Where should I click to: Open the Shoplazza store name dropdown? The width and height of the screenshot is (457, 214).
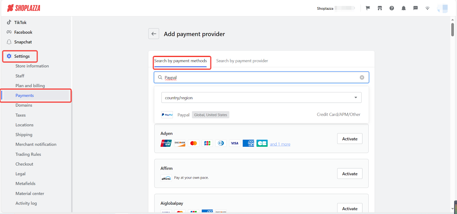pyautogui.click(x=336, y=8)
